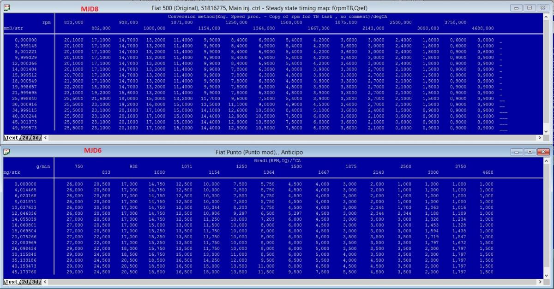
Task: Click cell value 1,594 in the Fiat Punto map
Action: pyautogui.click(x=432, y=231)
